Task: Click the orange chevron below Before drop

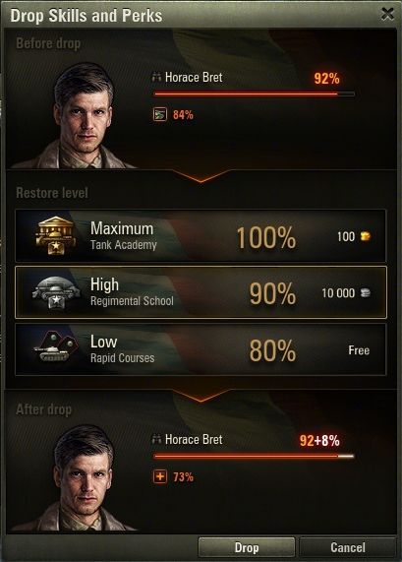Action: coord(201,176)
